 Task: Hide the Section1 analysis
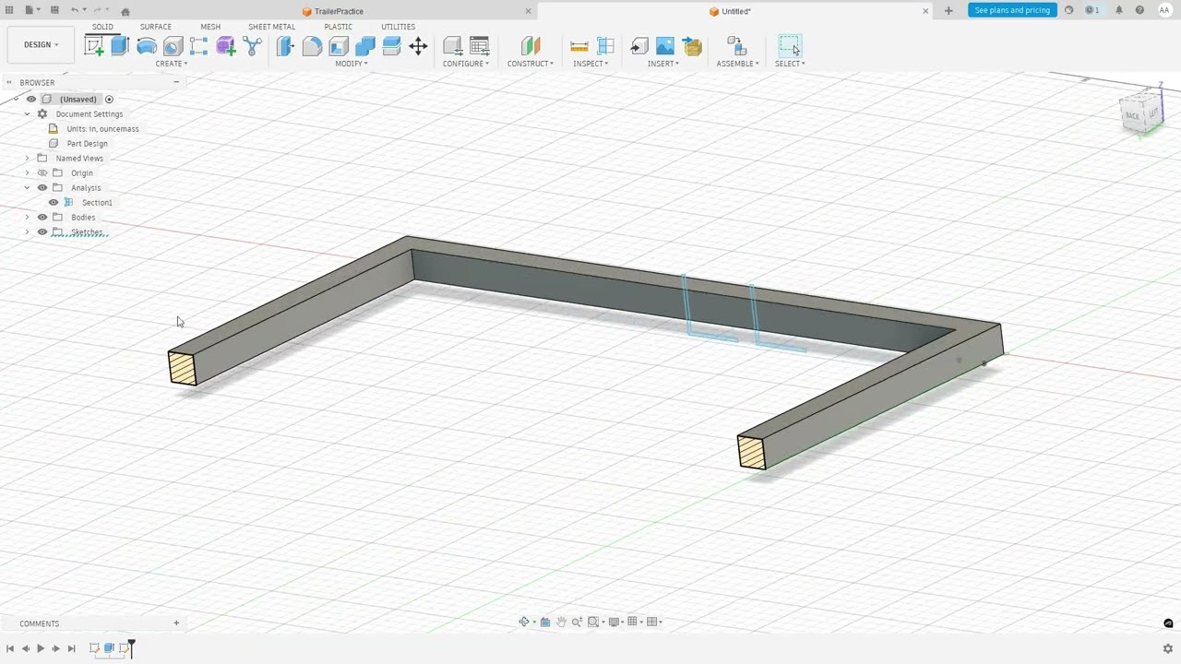(x=54, y=202)
